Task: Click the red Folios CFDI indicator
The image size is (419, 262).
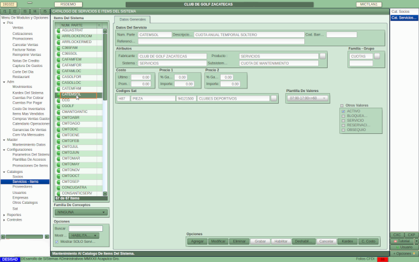Action: click(x=382, y=259)
